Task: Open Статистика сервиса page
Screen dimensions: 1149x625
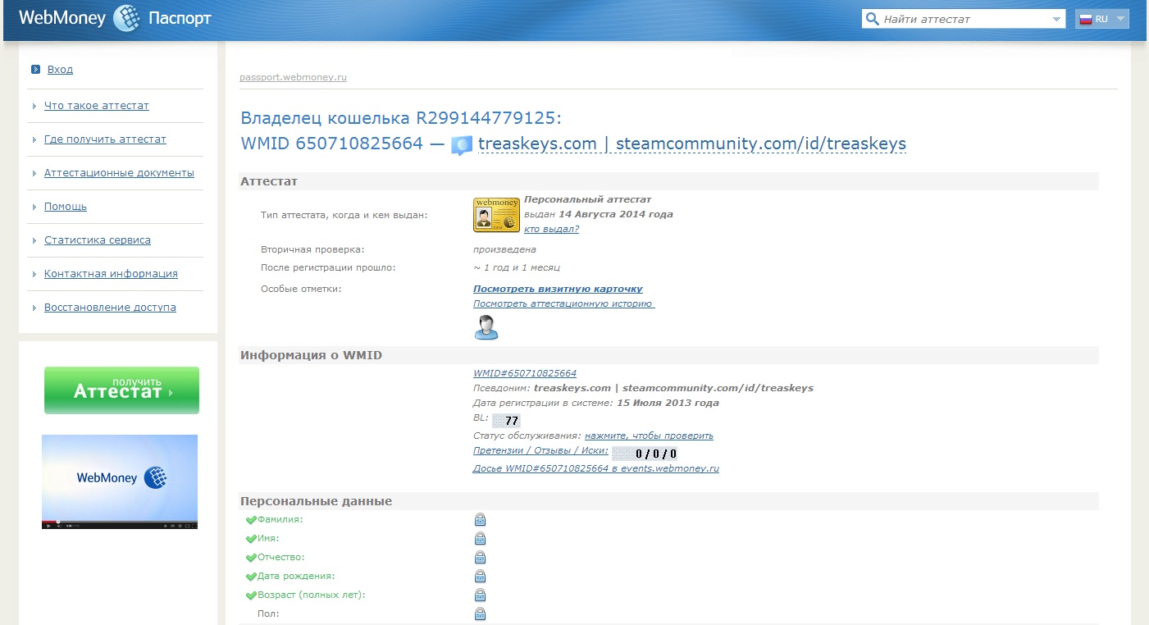Action: tap(98, 240)
